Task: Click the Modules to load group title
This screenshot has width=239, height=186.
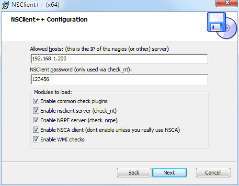Action: (x=53, y=92)
